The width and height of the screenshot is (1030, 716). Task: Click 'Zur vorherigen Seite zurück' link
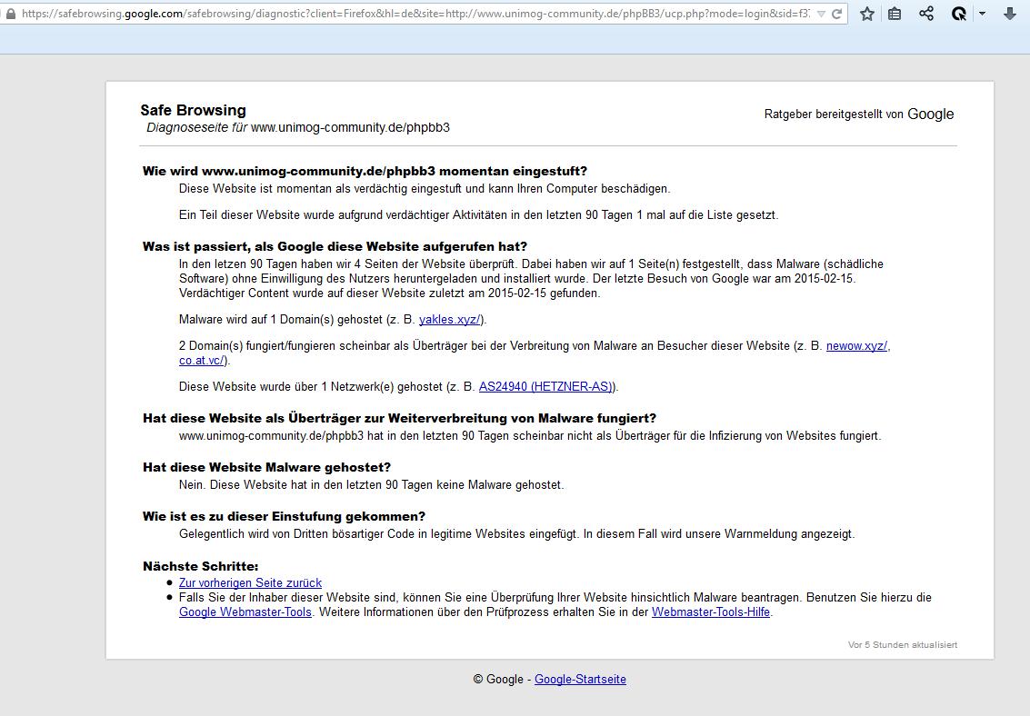[250, 583]
